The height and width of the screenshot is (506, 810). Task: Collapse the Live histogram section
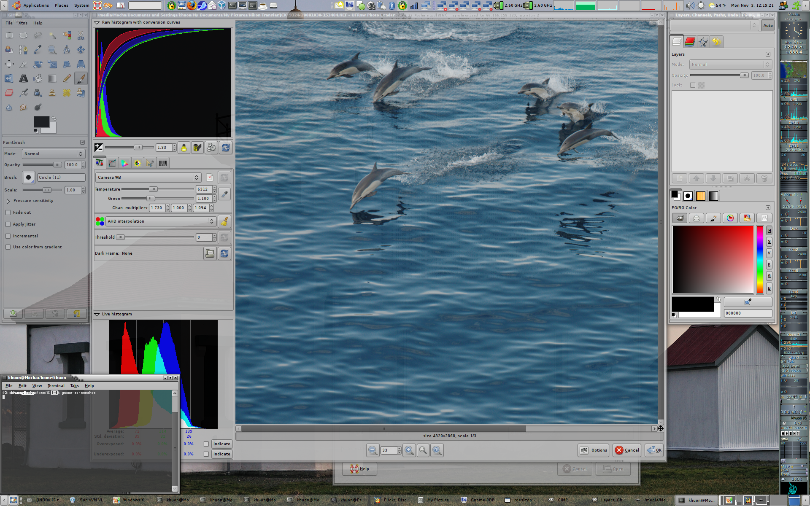coord(97,315)
